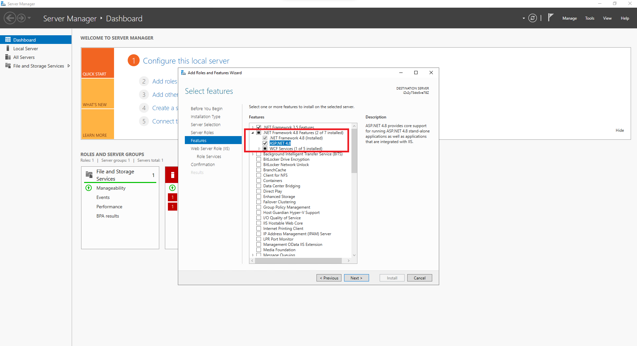Screen dimensions: 637x346
Task: Click the Refresh icon in the header
Action: click(x=533, y=18)
